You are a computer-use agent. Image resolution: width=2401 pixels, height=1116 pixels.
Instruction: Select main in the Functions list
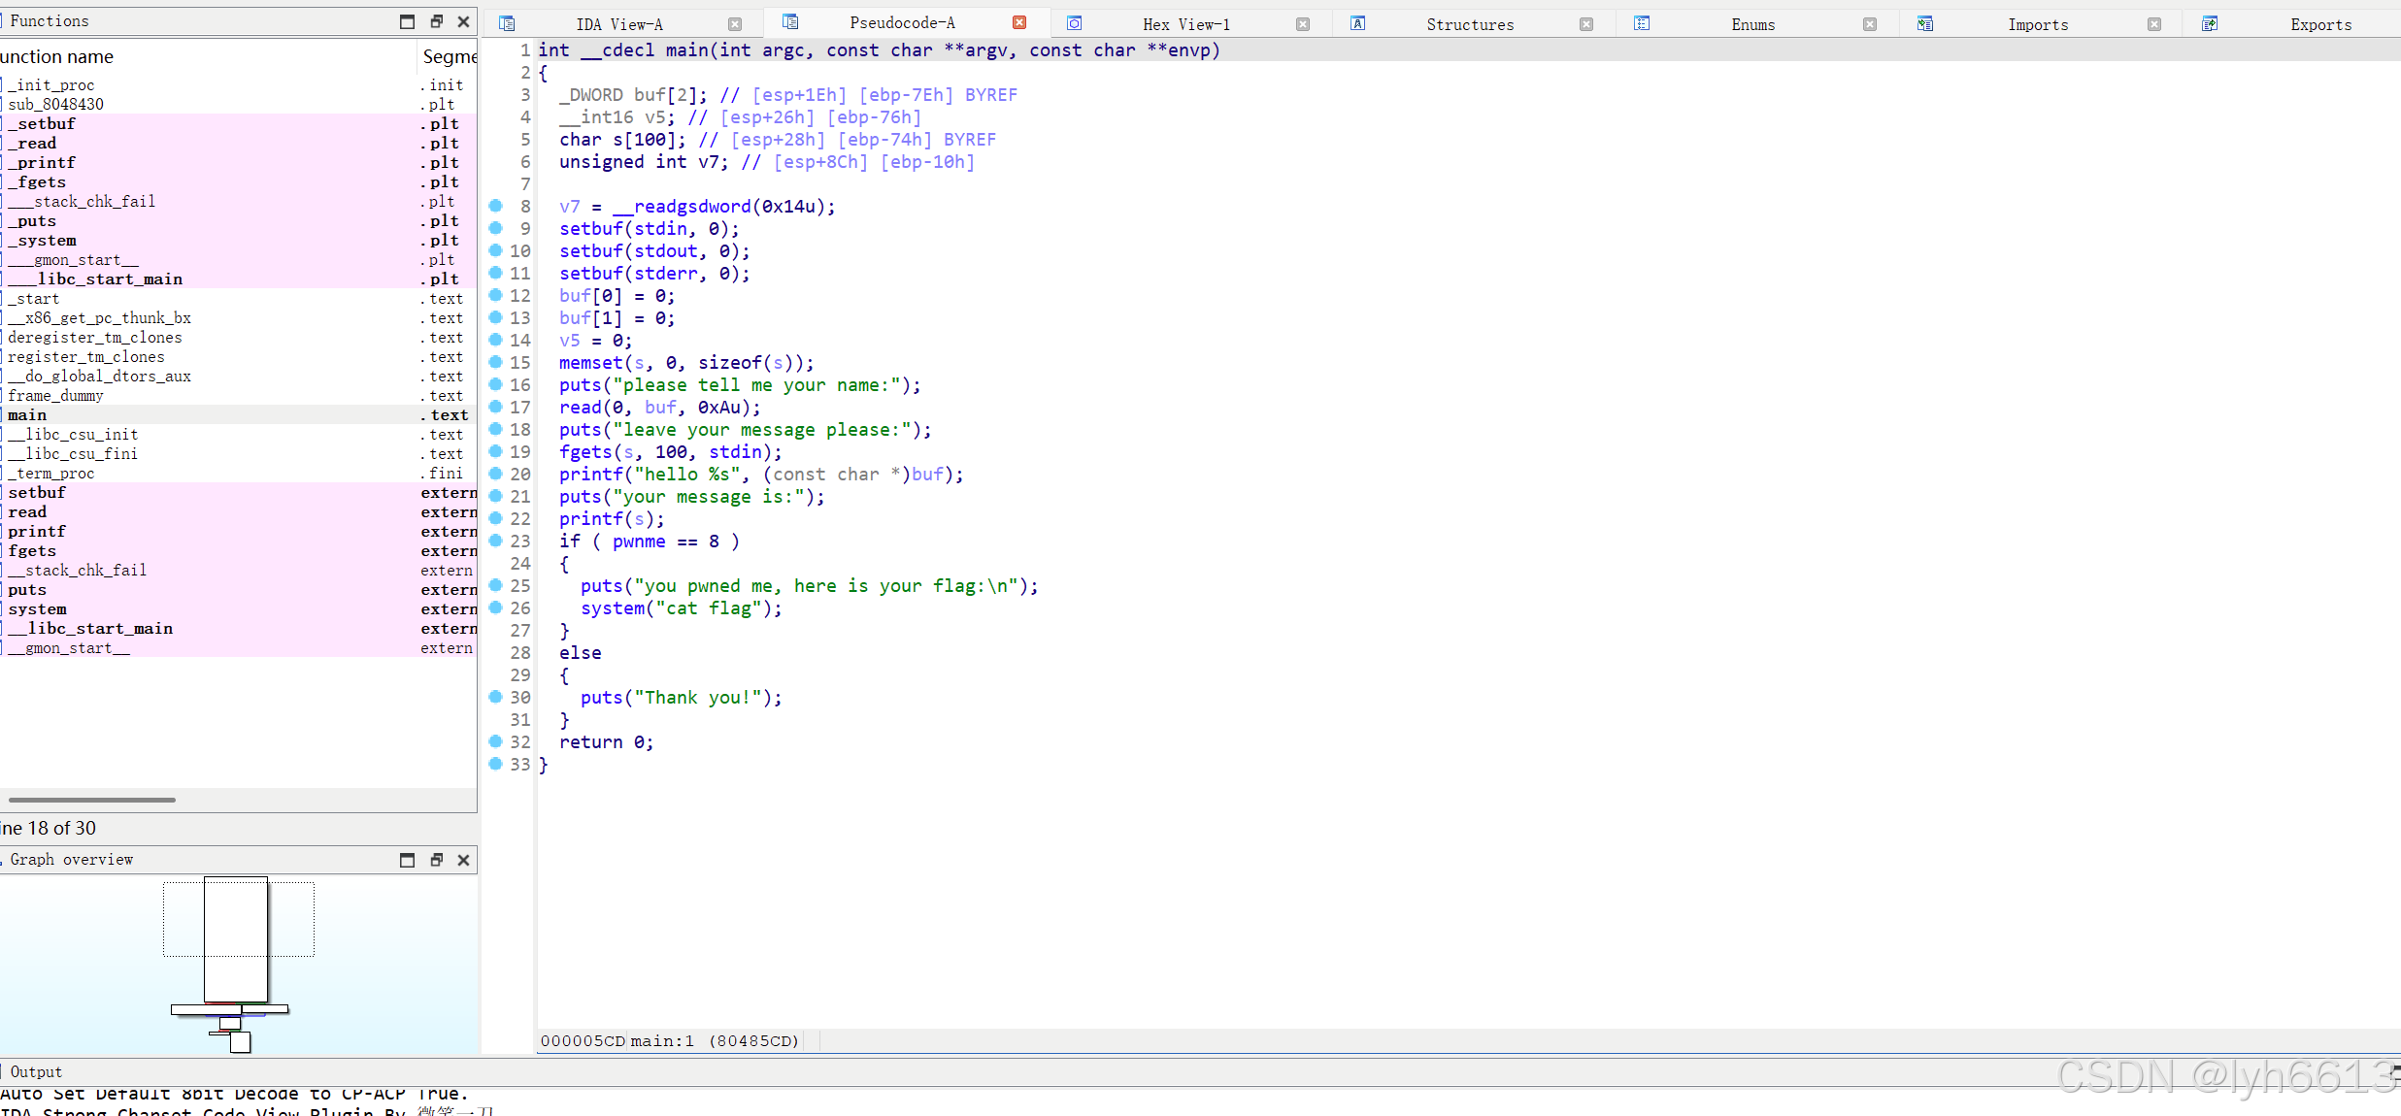coord(27,415)
